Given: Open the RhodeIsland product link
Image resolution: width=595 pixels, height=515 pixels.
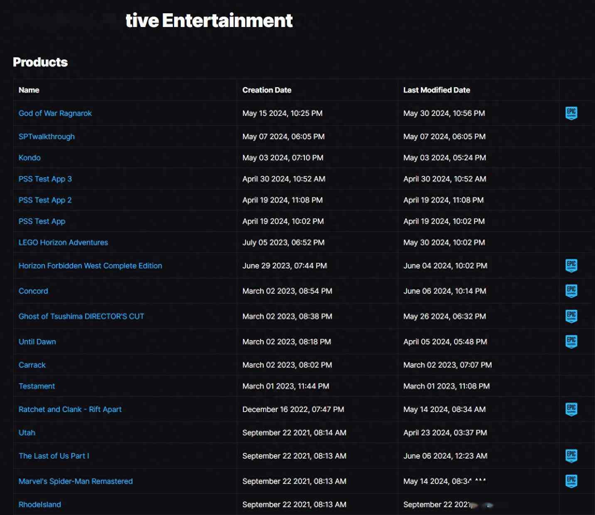Looking at the screenshot, I should click(x=40, y=505).
